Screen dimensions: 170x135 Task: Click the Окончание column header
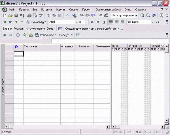point(102,48)
